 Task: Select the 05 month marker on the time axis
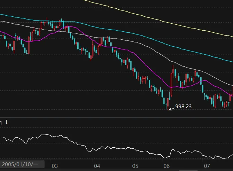135,166
